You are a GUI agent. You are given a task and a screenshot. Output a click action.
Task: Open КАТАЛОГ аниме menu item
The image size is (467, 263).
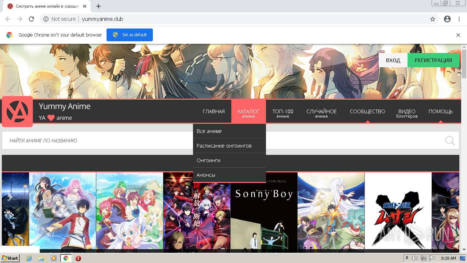tap(248, 111)
